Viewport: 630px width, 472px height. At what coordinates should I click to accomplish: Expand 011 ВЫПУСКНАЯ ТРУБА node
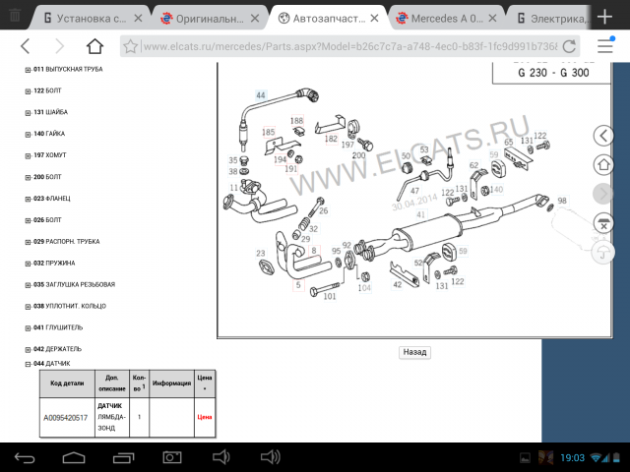click(x=28, y=70)
